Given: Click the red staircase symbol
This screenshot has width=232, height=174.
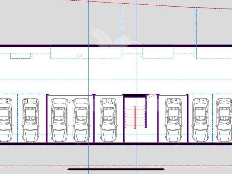Looking at the screenshot, I should 135,117.
